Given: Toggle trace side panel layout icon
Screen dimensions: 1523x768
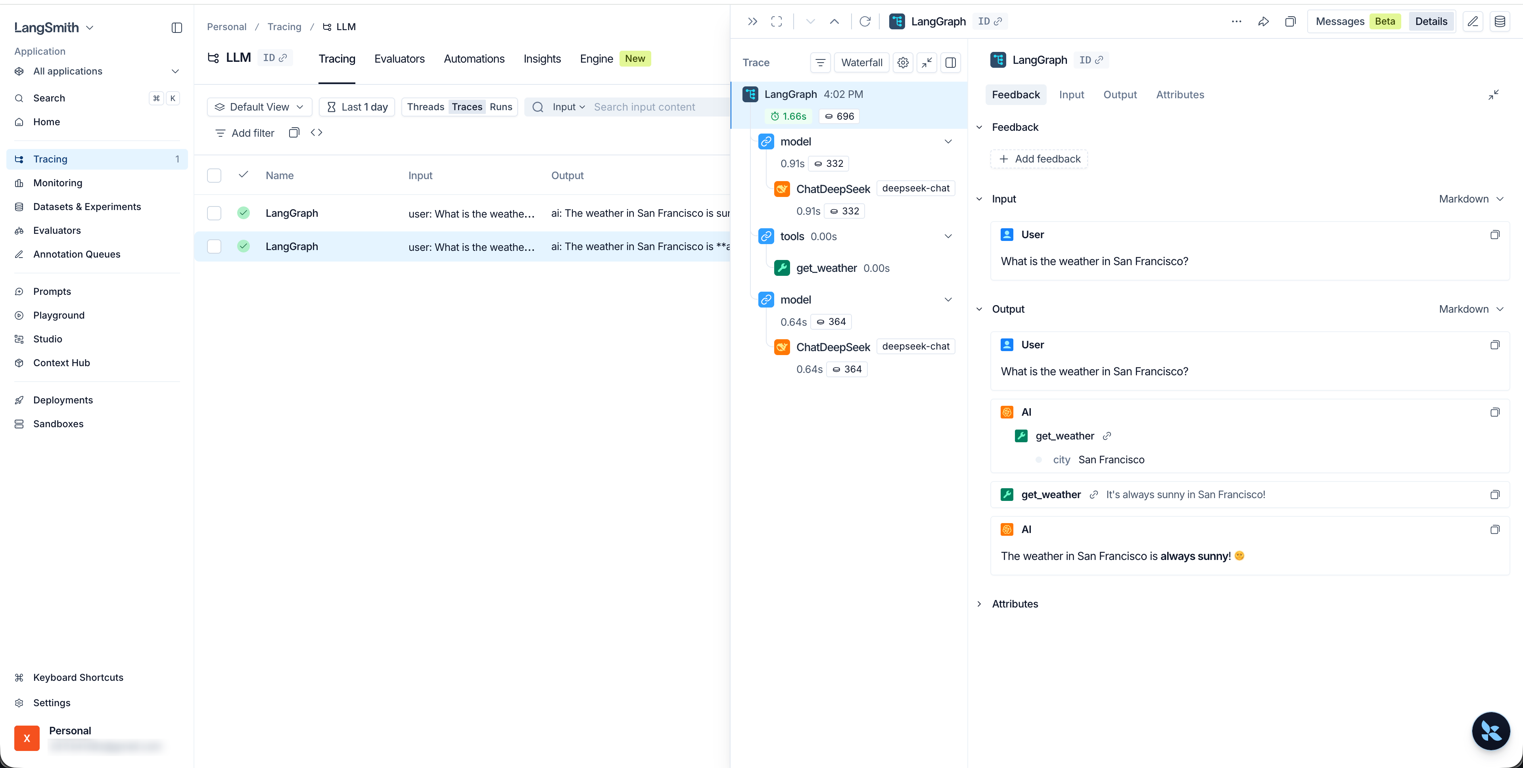Looking at the screenshot, I should [x=951, y=63].
